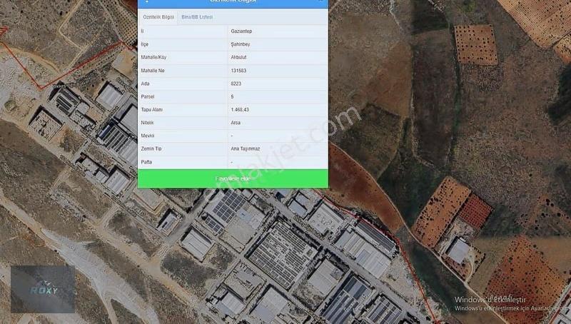Click the Mahalle/Köy row label
This screenshot has height=324, width=571.
click(x=153, y=58)
